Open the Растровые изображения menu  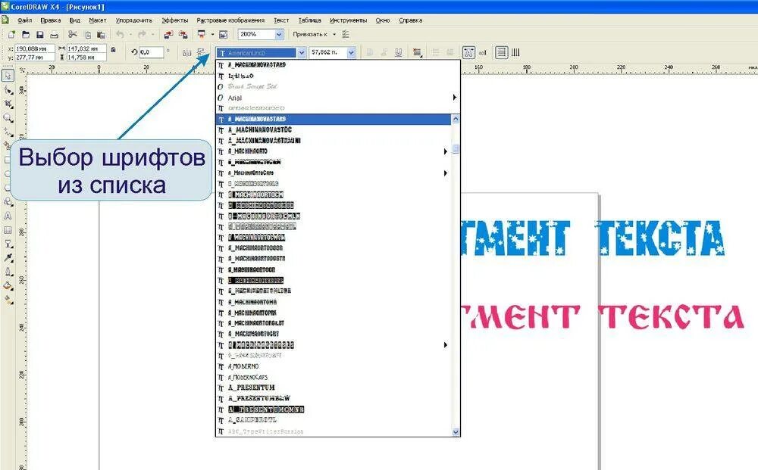230,20
